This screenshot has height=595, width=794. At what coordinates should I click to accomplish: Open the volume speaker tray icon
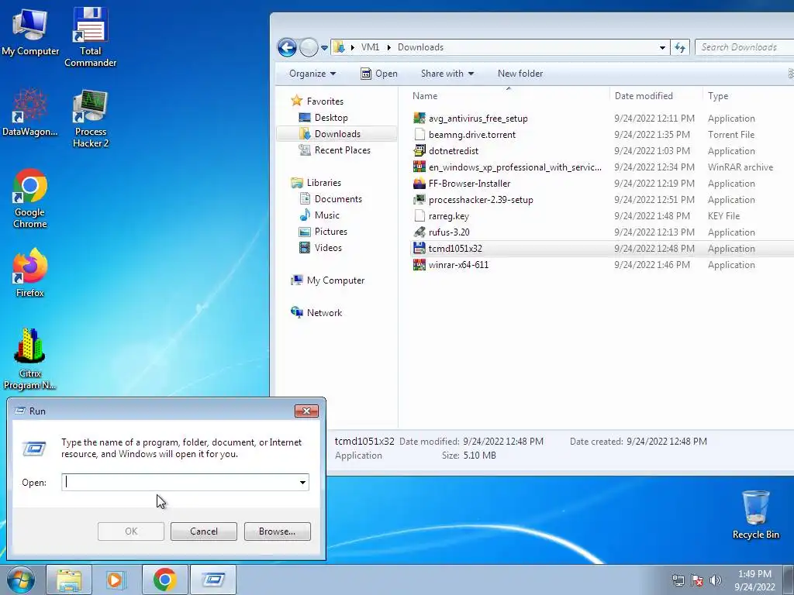(x=716, y=580)
